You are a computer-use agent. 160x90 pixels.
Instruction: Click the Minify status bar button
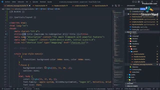(x=37, y=89)
